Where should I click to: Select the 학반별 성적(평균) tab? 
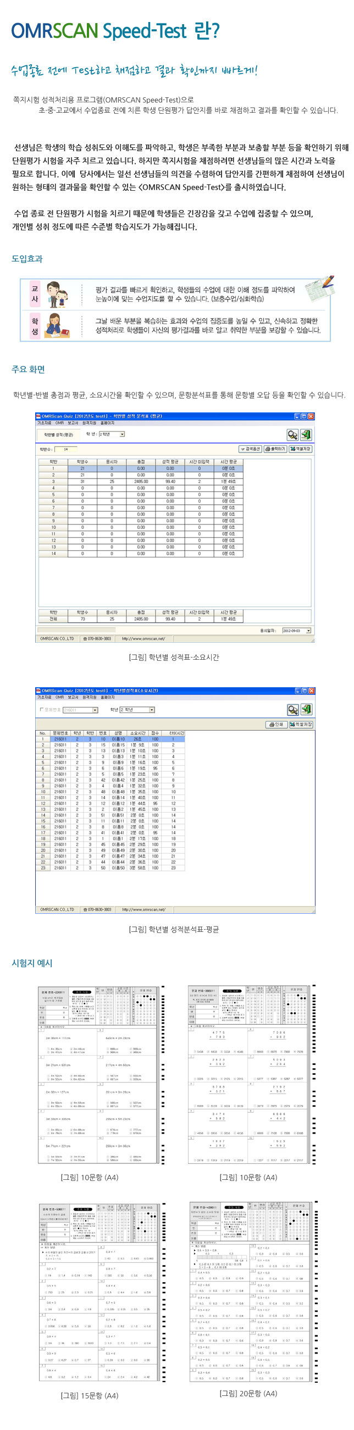59,435
